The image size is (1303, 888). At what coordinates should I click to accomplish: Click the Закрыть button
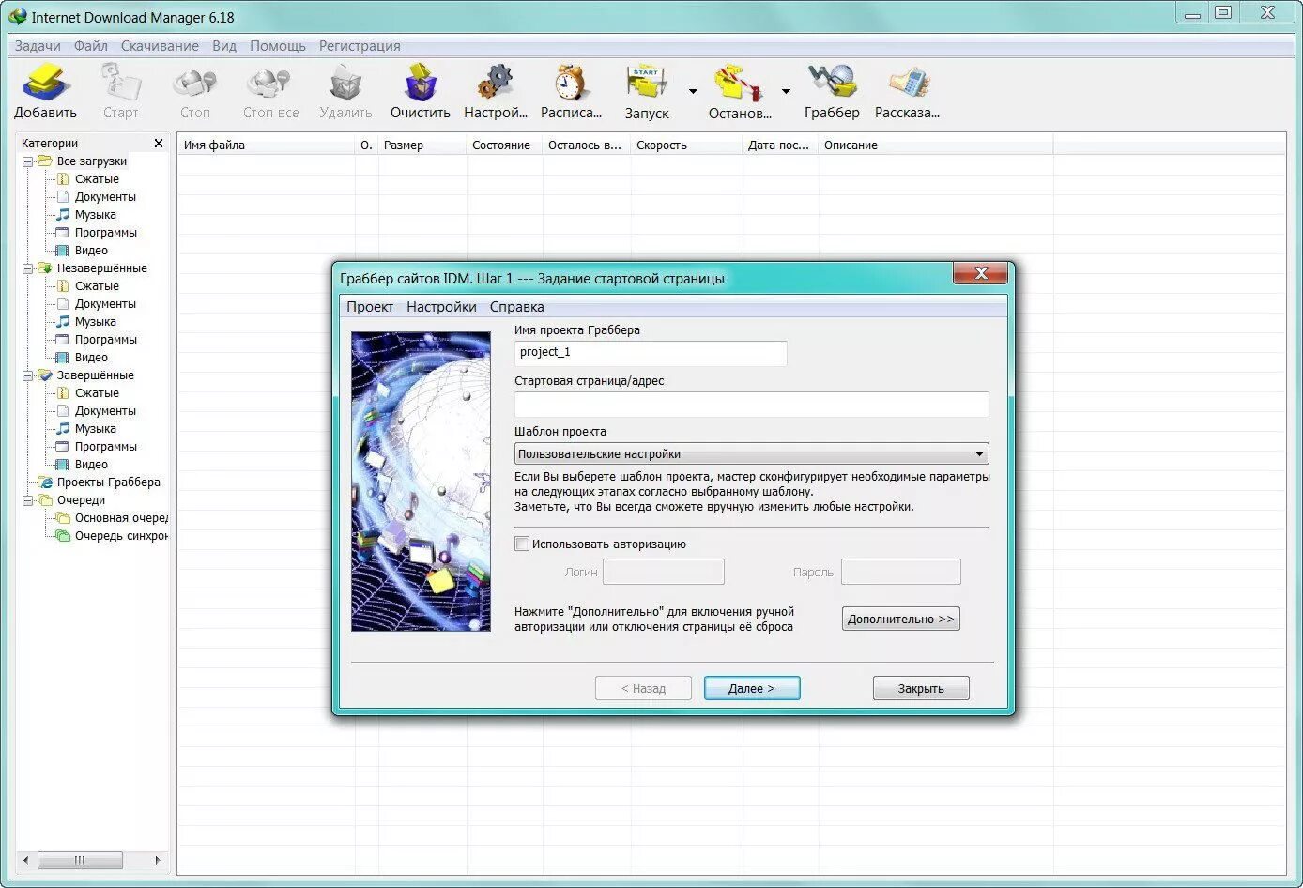[x=921, y=688]
